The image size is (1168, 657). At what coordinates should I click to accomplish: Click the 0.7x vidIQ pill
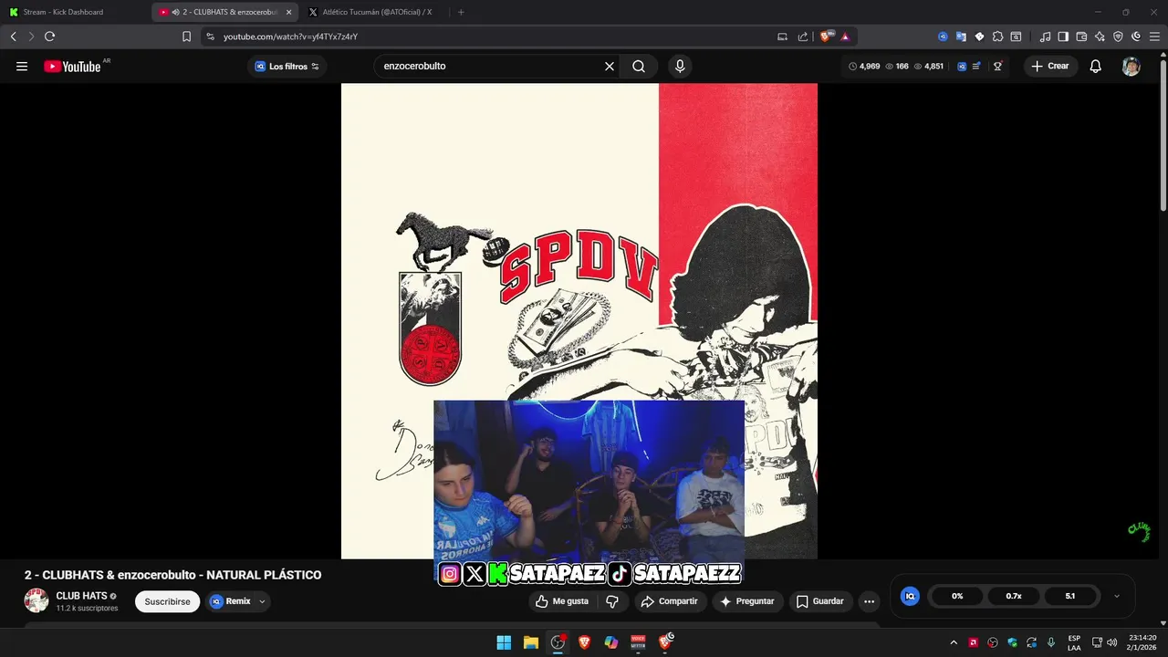pos(1014,596)
